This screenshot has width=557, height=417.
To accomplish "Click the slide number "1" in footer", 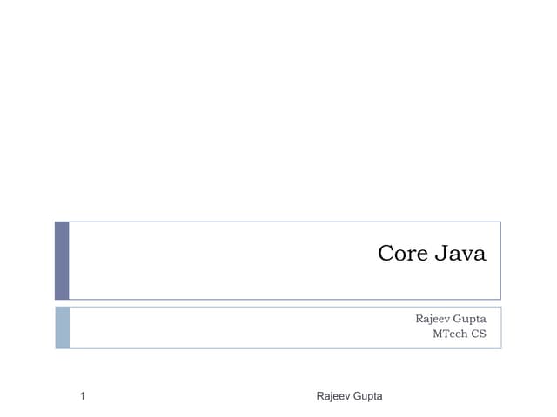I will 82,396.
